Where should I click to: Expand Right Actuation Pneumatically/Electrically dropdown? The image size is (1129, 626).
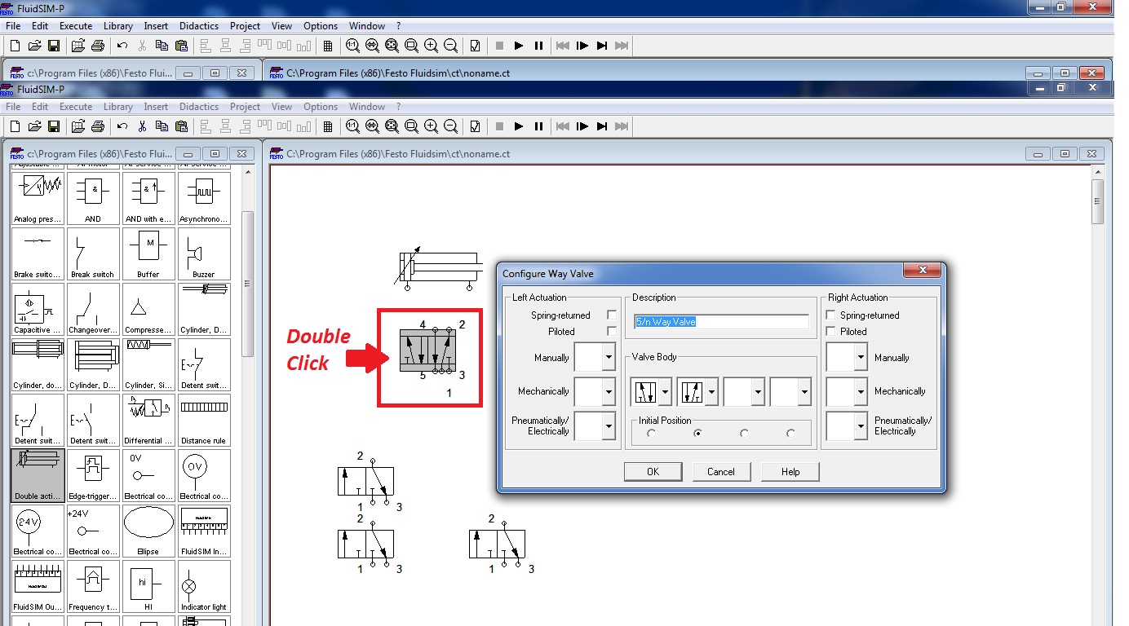tap(860, 425)
